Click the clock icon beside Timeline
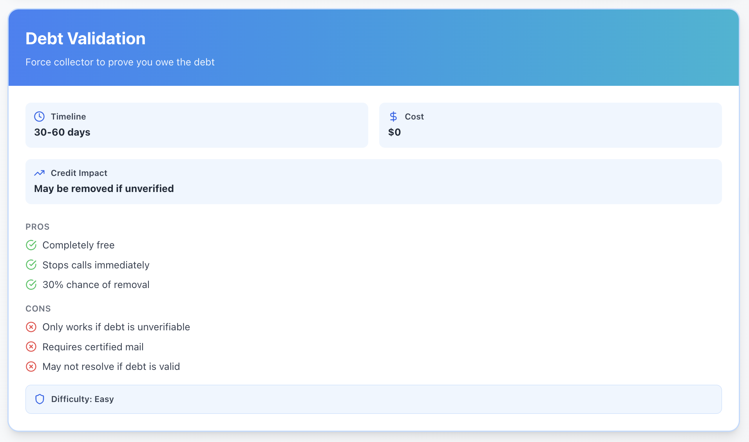The image size is (749, 442). coord(39,116)
